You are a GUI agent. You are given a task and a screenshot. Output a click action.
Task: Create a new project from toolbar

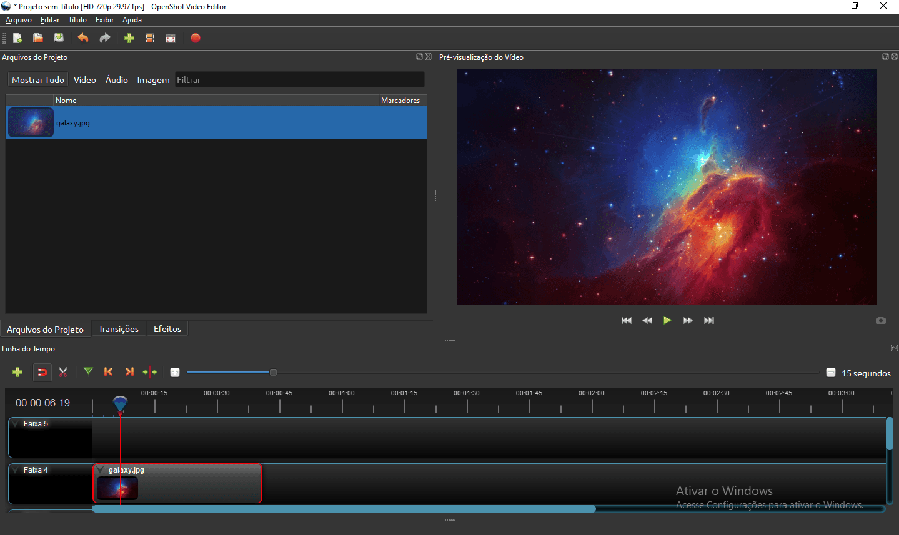17,38
